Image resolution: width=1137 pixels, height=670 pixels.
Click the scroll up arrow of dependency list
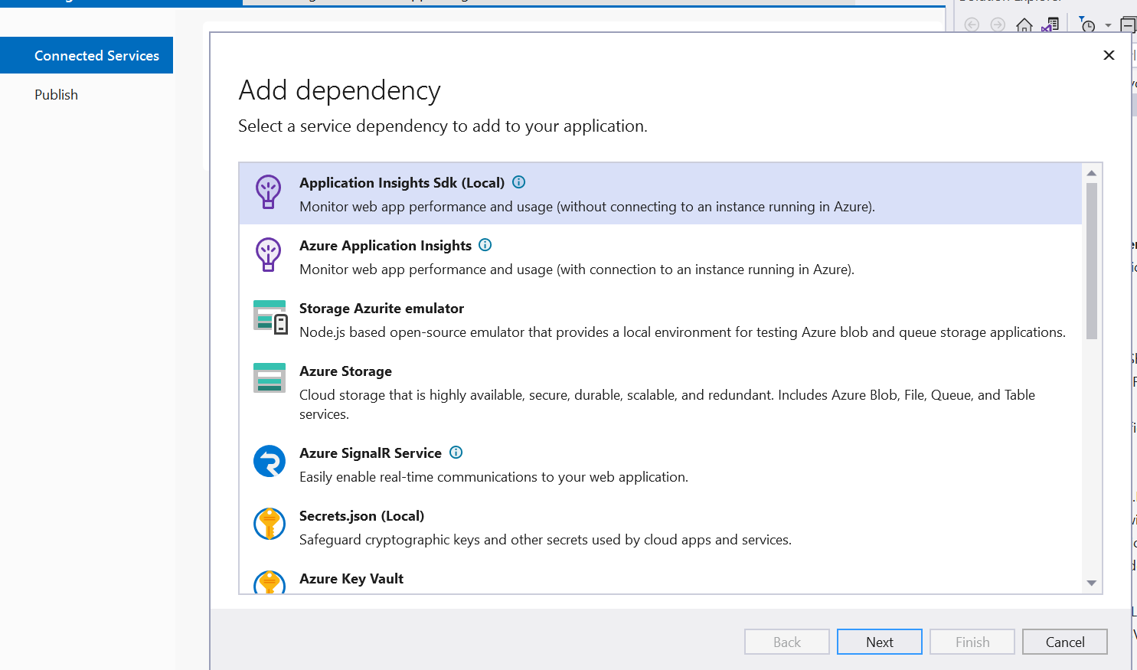pyautogui.click(x=1092, y=173)
